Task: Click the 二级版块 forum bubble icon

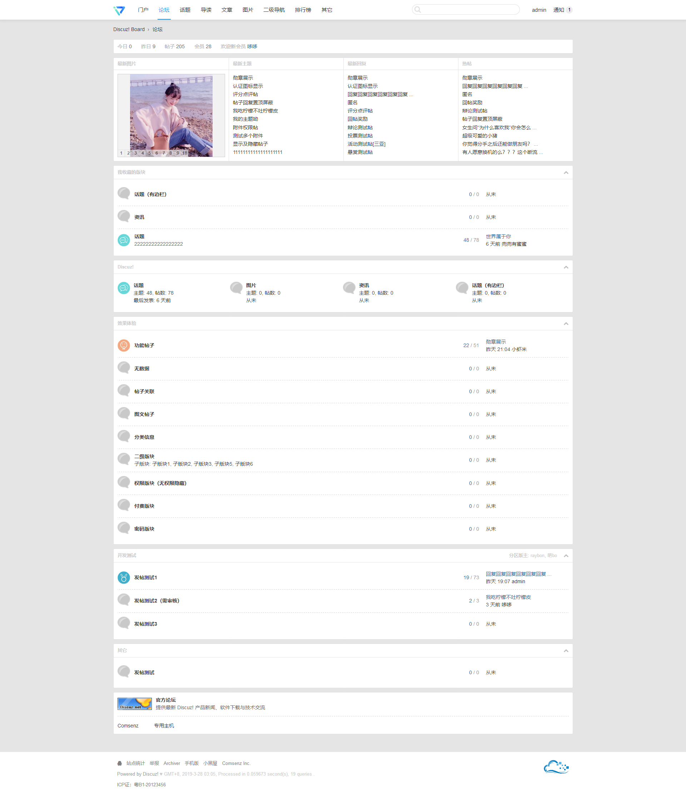Action: coord(124,459)
